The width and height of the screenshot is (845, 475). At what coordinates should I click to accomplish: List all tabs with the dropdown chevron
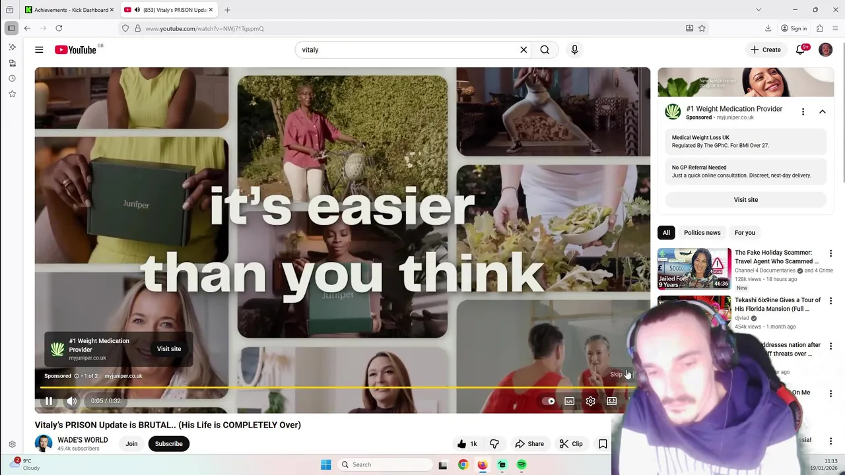coord(759,10)
